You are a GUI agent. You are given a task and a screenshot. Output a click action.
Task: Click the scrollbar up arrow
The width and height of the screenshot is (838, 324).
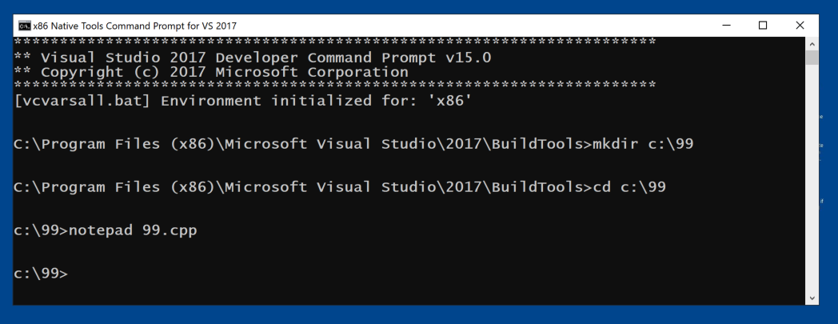[812, 42]
